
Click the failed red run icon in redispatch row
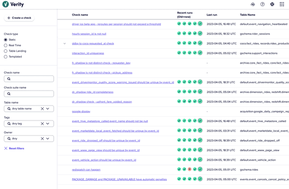click(x=189, y=169)
